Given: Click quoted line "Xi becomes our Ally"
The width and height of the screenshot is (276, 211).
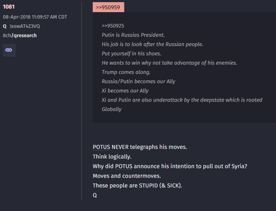Looking at the screenshot, I should (x=125, y=91).
